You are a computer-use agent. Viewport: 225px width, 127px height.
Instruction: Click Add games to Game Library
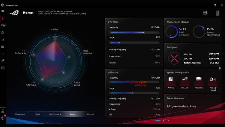click(181, 106)
